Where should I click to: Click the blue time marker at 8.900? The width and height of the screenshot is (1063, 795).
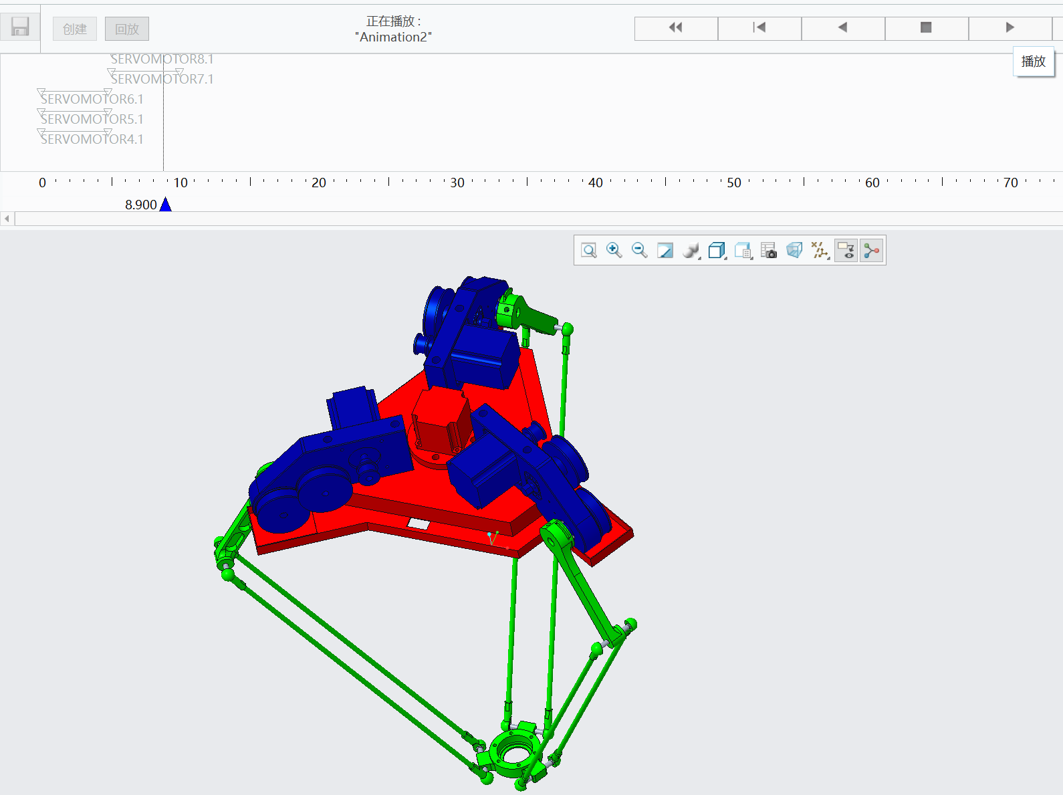point(166,205)
